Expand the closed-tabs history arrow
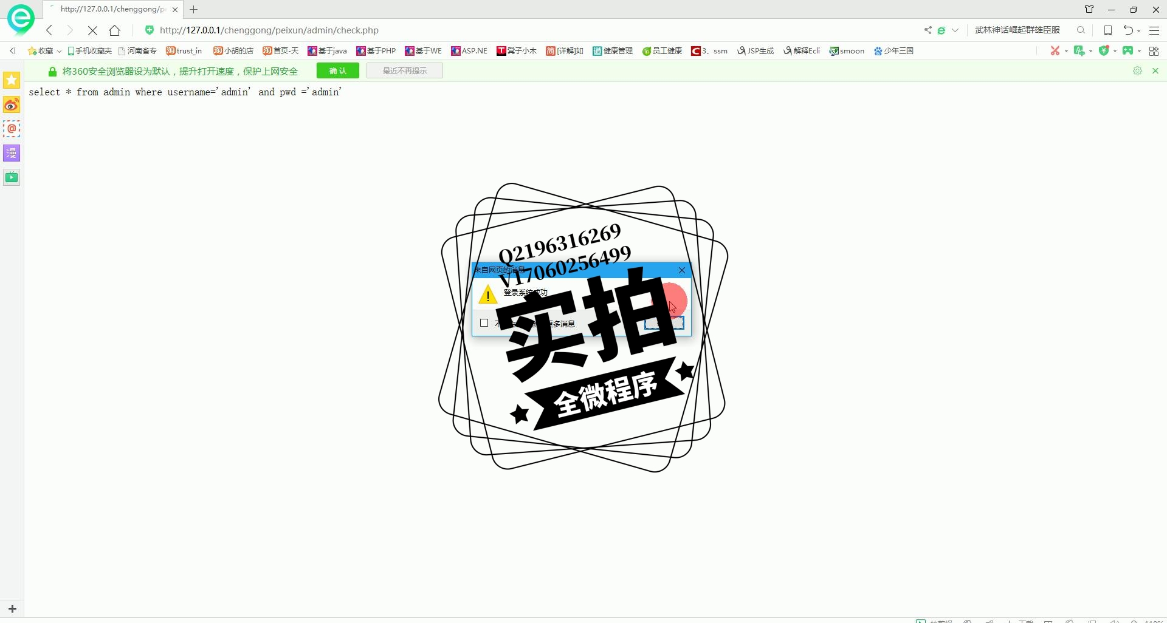1167x623 pixels. point(1138,30)
